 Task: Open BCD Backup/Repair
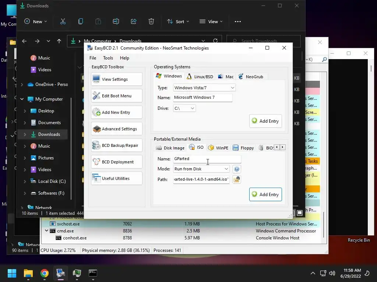[x=117, y=145]
